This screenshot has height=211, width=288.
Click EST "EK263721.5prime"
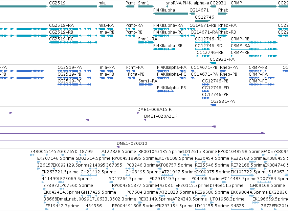tap(60, 172)
